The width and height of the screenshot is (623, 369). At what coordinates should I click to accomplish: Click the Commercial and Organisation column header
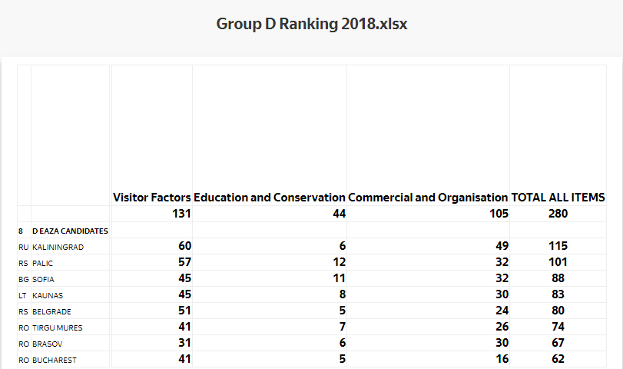tap(428, 198)
